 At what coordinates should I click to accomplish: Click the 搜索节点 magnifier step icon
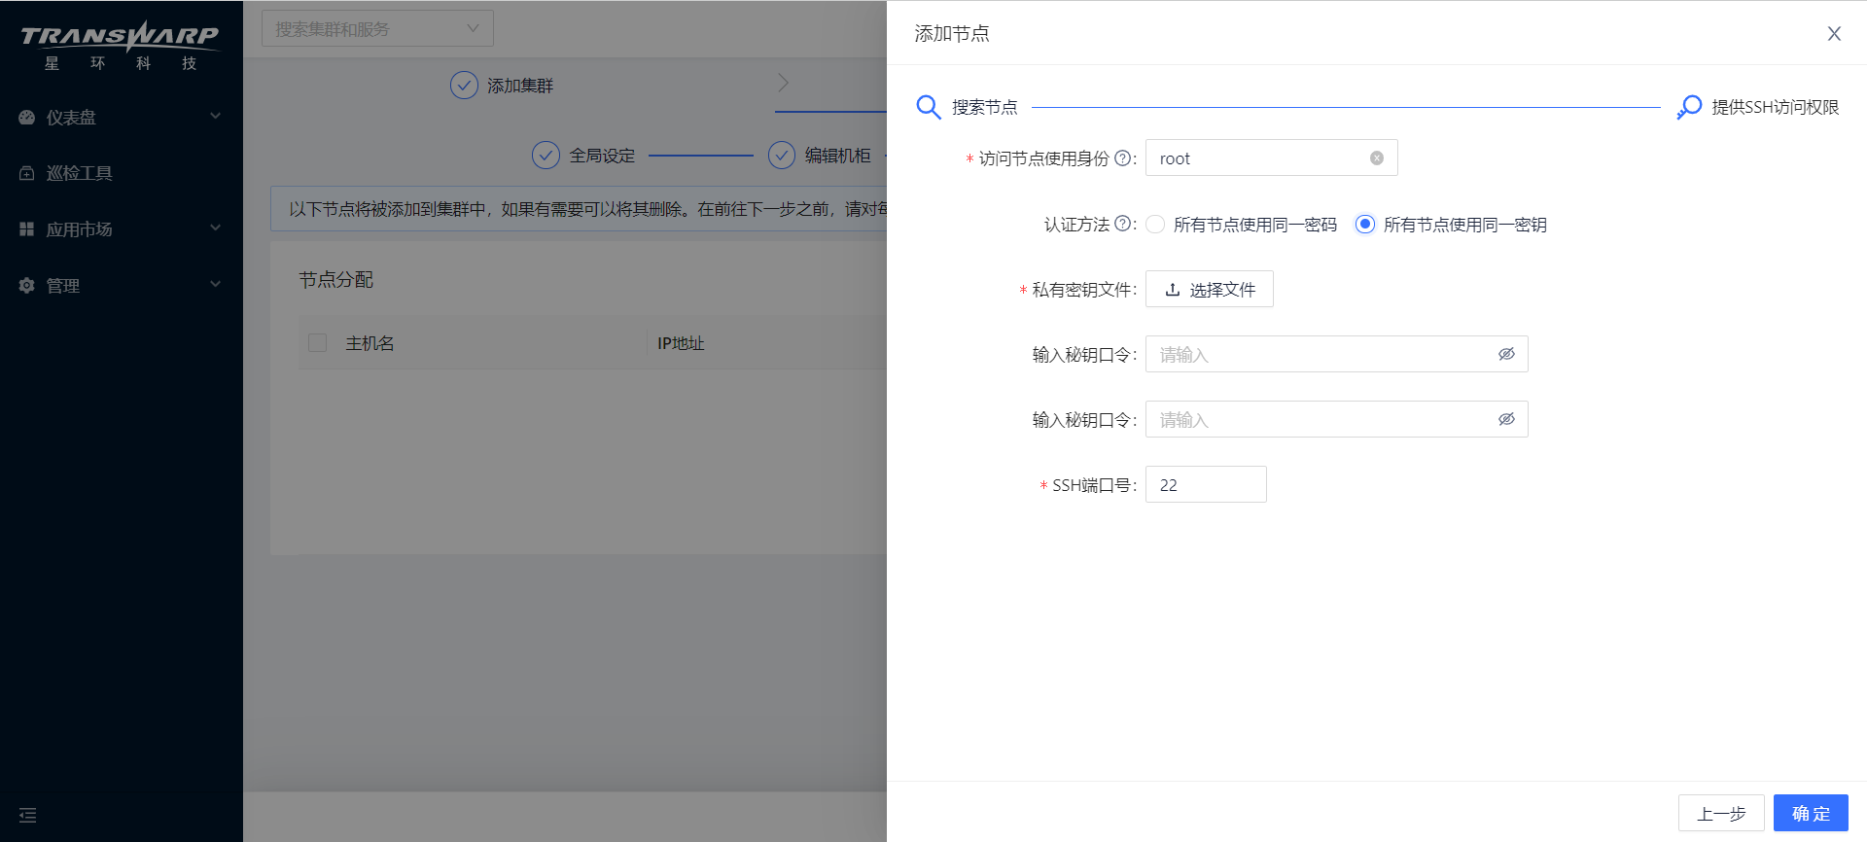pos(929,107)
